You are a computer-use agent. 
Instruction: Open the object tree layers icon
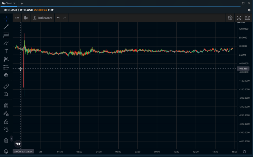point(6,151)
